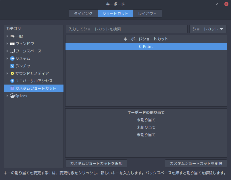231x180 pixels.
Task: Click the first 未割り当て binding row
Action: pos(146,120)
